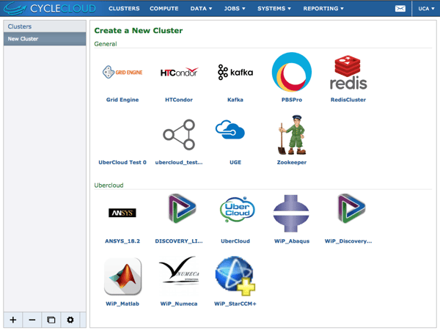Pick the UberCloud logo icon

pos(237,209)
